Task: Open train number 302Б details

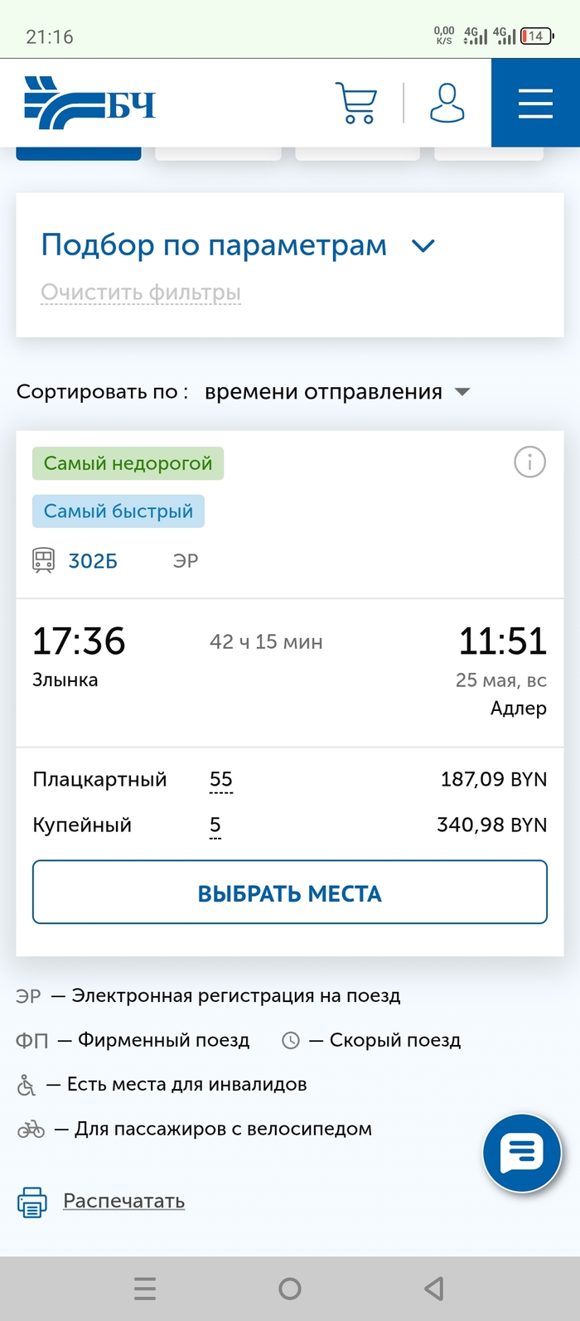Action: click(x=93, y=561)
